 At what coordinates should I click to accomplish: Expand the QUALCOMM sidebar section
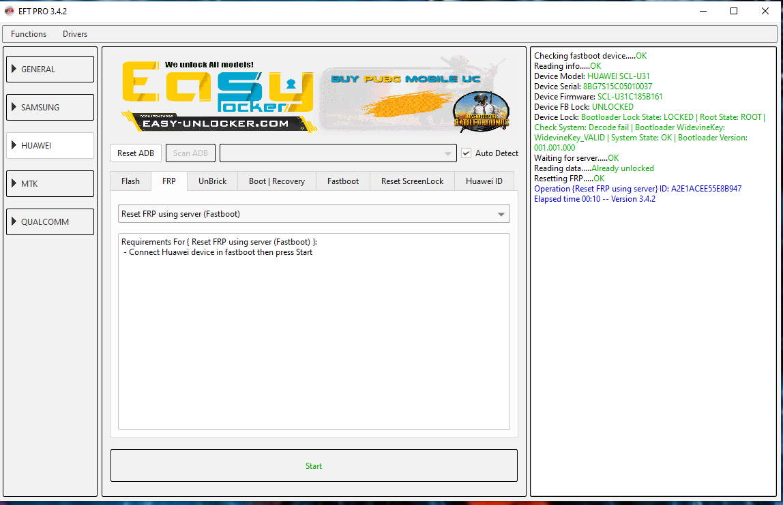tap(50, 221)
